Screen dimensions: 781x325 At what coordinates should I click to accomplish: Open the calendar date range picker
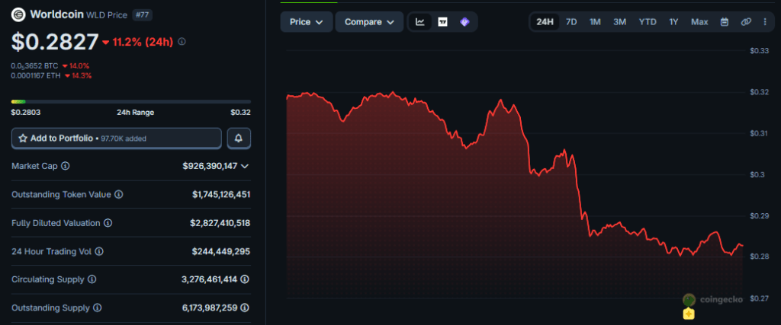pyautogui.click(x=725, y=22)
